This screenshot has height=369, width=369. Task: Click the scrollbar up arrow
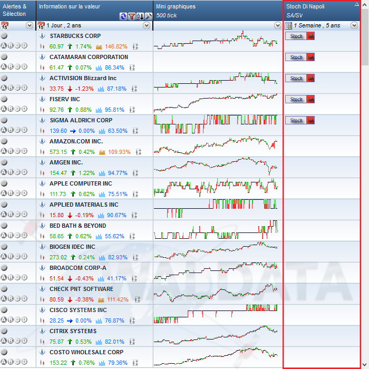(x=365, y=4)
